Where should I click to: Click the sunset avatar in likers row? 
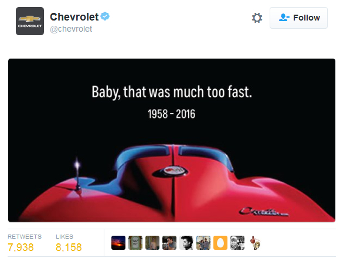pos(118,243)
